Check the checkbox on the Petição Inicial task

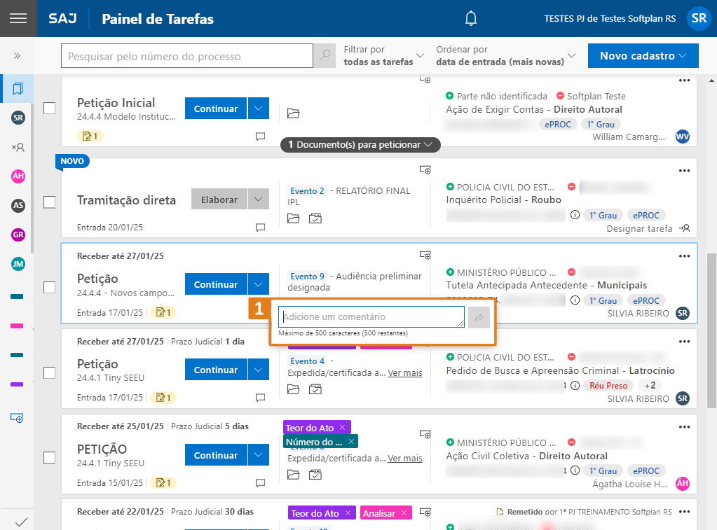click(x=49, y=107)
